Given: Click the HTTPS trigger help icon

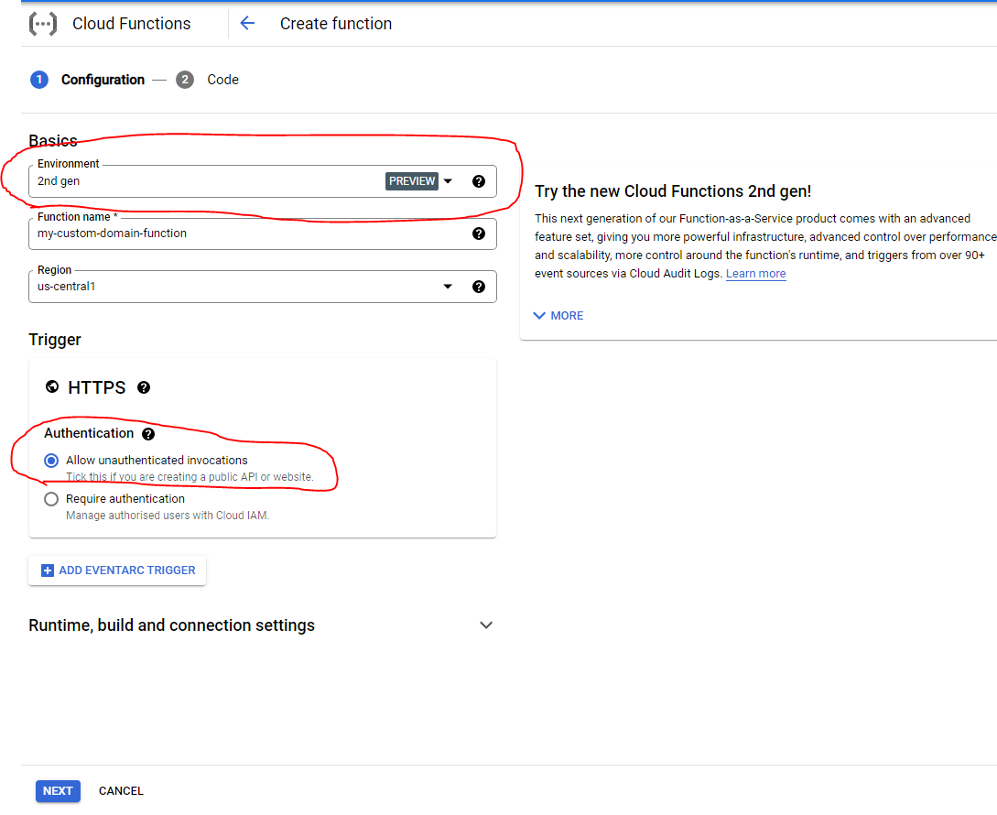Looking at the screenshot, I should tap(144, 387).
